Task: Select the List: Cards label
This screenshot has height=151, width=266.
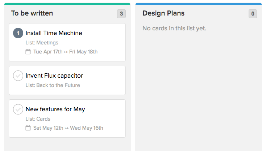Action: tap(38, 119)
